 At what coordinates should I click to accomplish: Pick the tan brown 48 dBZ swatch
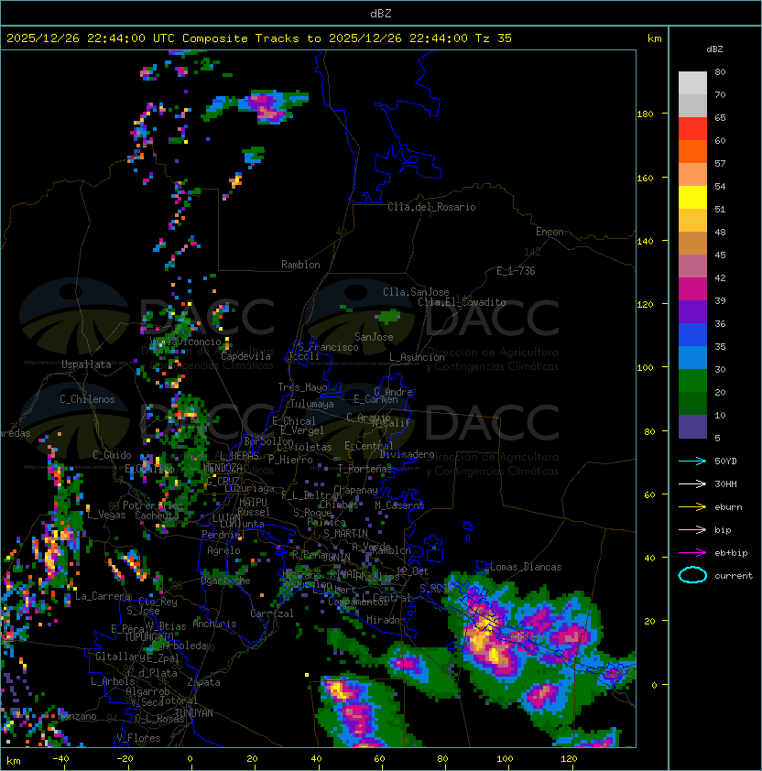(692, 243)
